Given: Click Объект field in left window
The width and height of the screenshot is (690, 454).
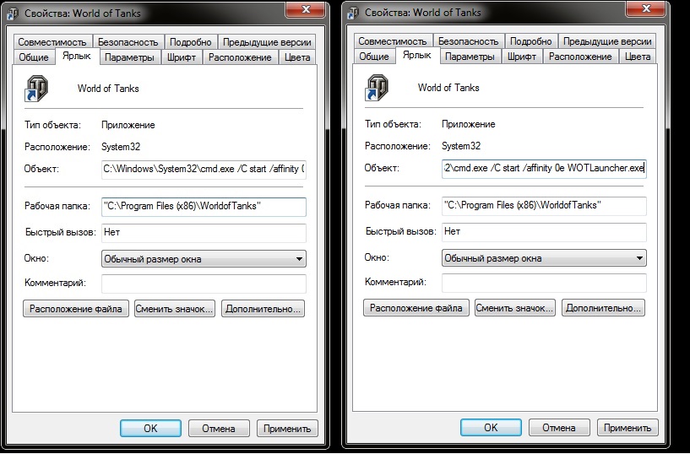Looking at the screenshot, I should (204, 170).
